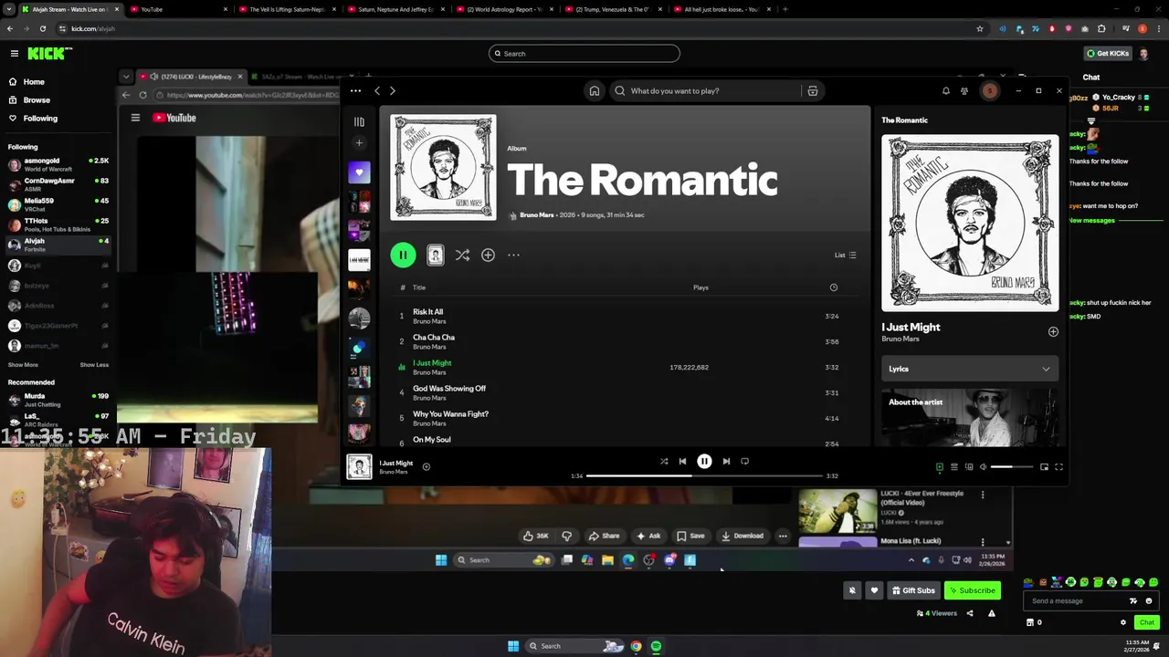This screenshot has width=1169, height=657.
Task: Go forward with Spotify's right arrow
Action: click(x=393, y=90)
